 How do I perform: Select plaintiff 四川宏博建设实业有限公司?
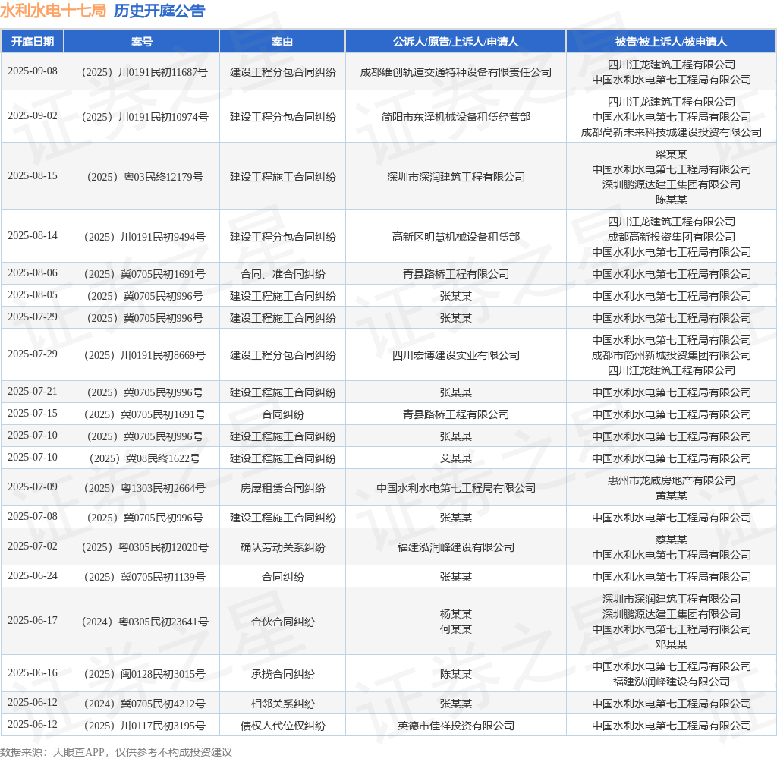pyautogui.click(x=455, y=355)
